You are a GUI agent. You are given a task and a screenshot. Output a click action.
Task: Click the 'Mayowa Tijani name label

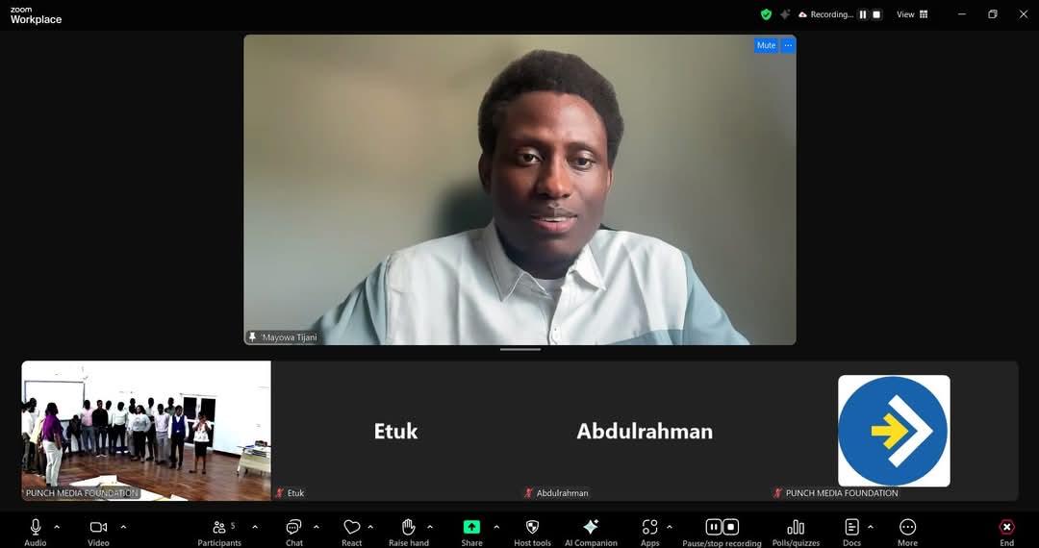click(289, 337)
